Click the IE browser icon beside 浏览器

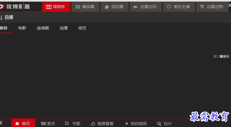tap(107, 7)
